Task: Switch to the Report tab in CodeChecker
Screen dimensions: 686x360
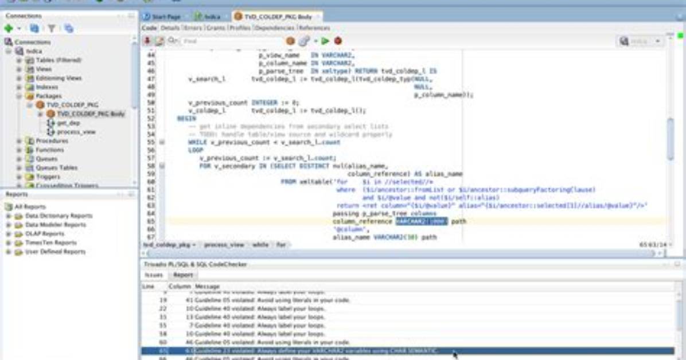Action: point(183,275)
